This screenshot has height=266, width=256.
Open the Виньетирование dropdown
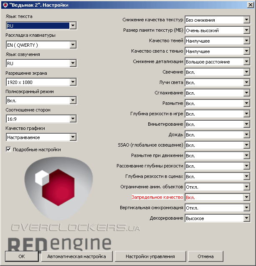(218, 124)
